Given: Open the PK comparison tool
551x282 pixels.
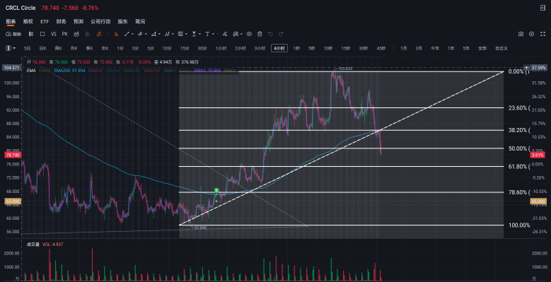Looking at the screenshot, I should pos(64,34).
